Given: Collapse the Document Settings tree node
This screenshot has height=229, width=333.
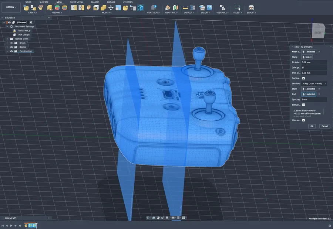Looking at the screenshot, I should (7, 27).
